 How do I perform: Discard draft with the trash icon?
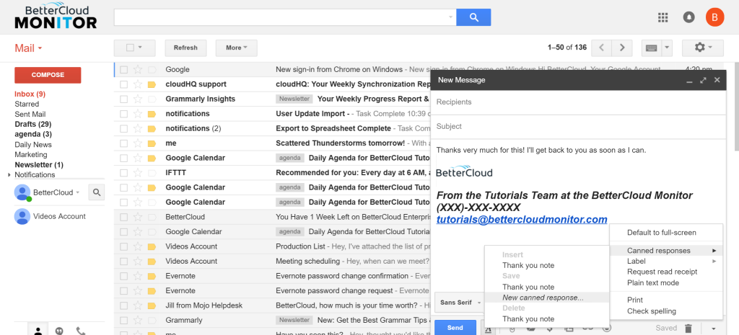[688, 328]
